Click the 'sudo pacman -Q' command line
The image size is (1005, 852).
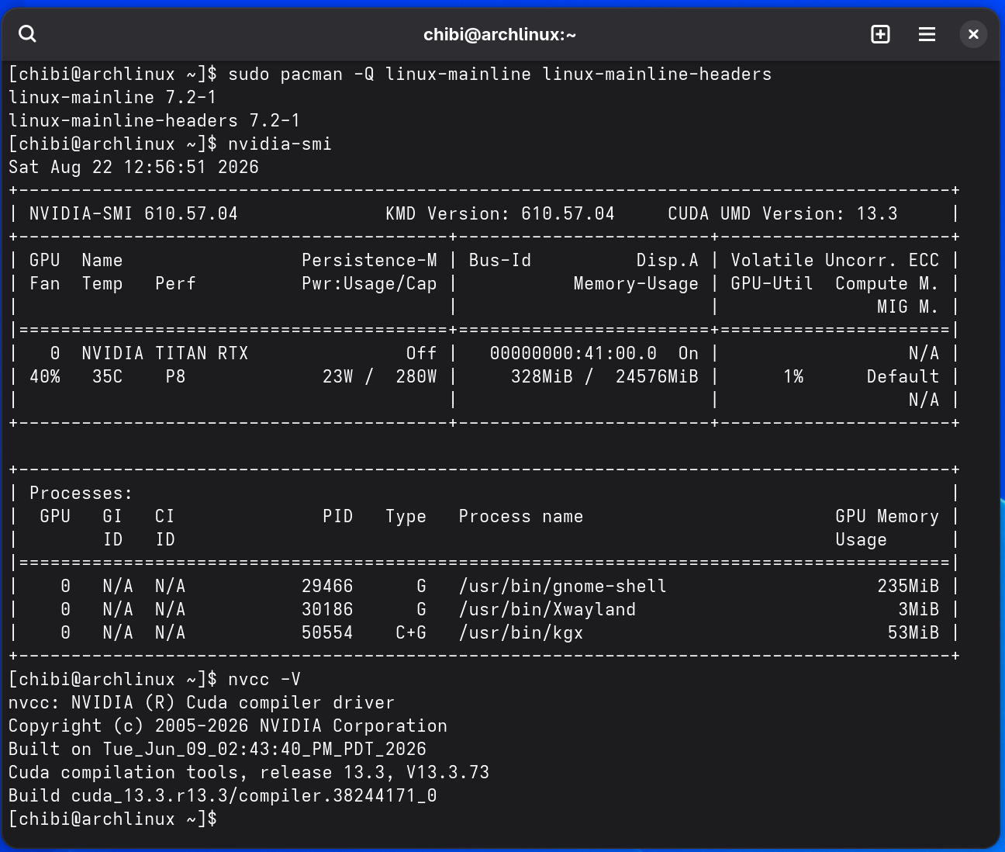click(x=390, y=74)
